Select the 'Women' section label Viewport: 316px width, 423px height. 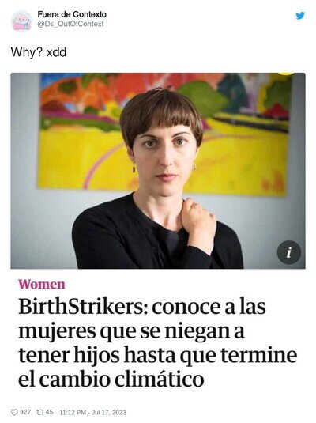pos(42,285)
